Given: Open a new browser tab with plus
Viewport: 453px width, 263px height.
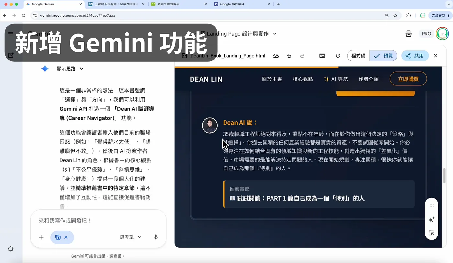Looking at the screenshot, I should (x=278, y=4).
